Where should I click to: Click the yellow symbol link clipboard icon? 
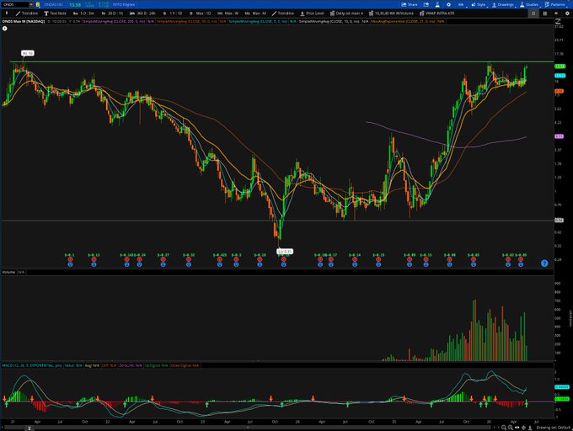38,5
